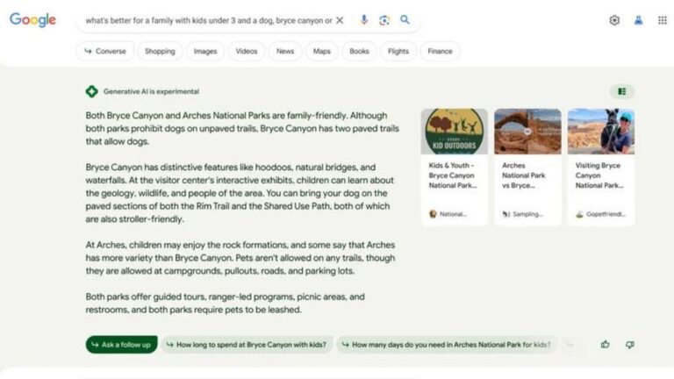674x379 pixels.
Task: Open the Finance tab
Action: (440, 51)
